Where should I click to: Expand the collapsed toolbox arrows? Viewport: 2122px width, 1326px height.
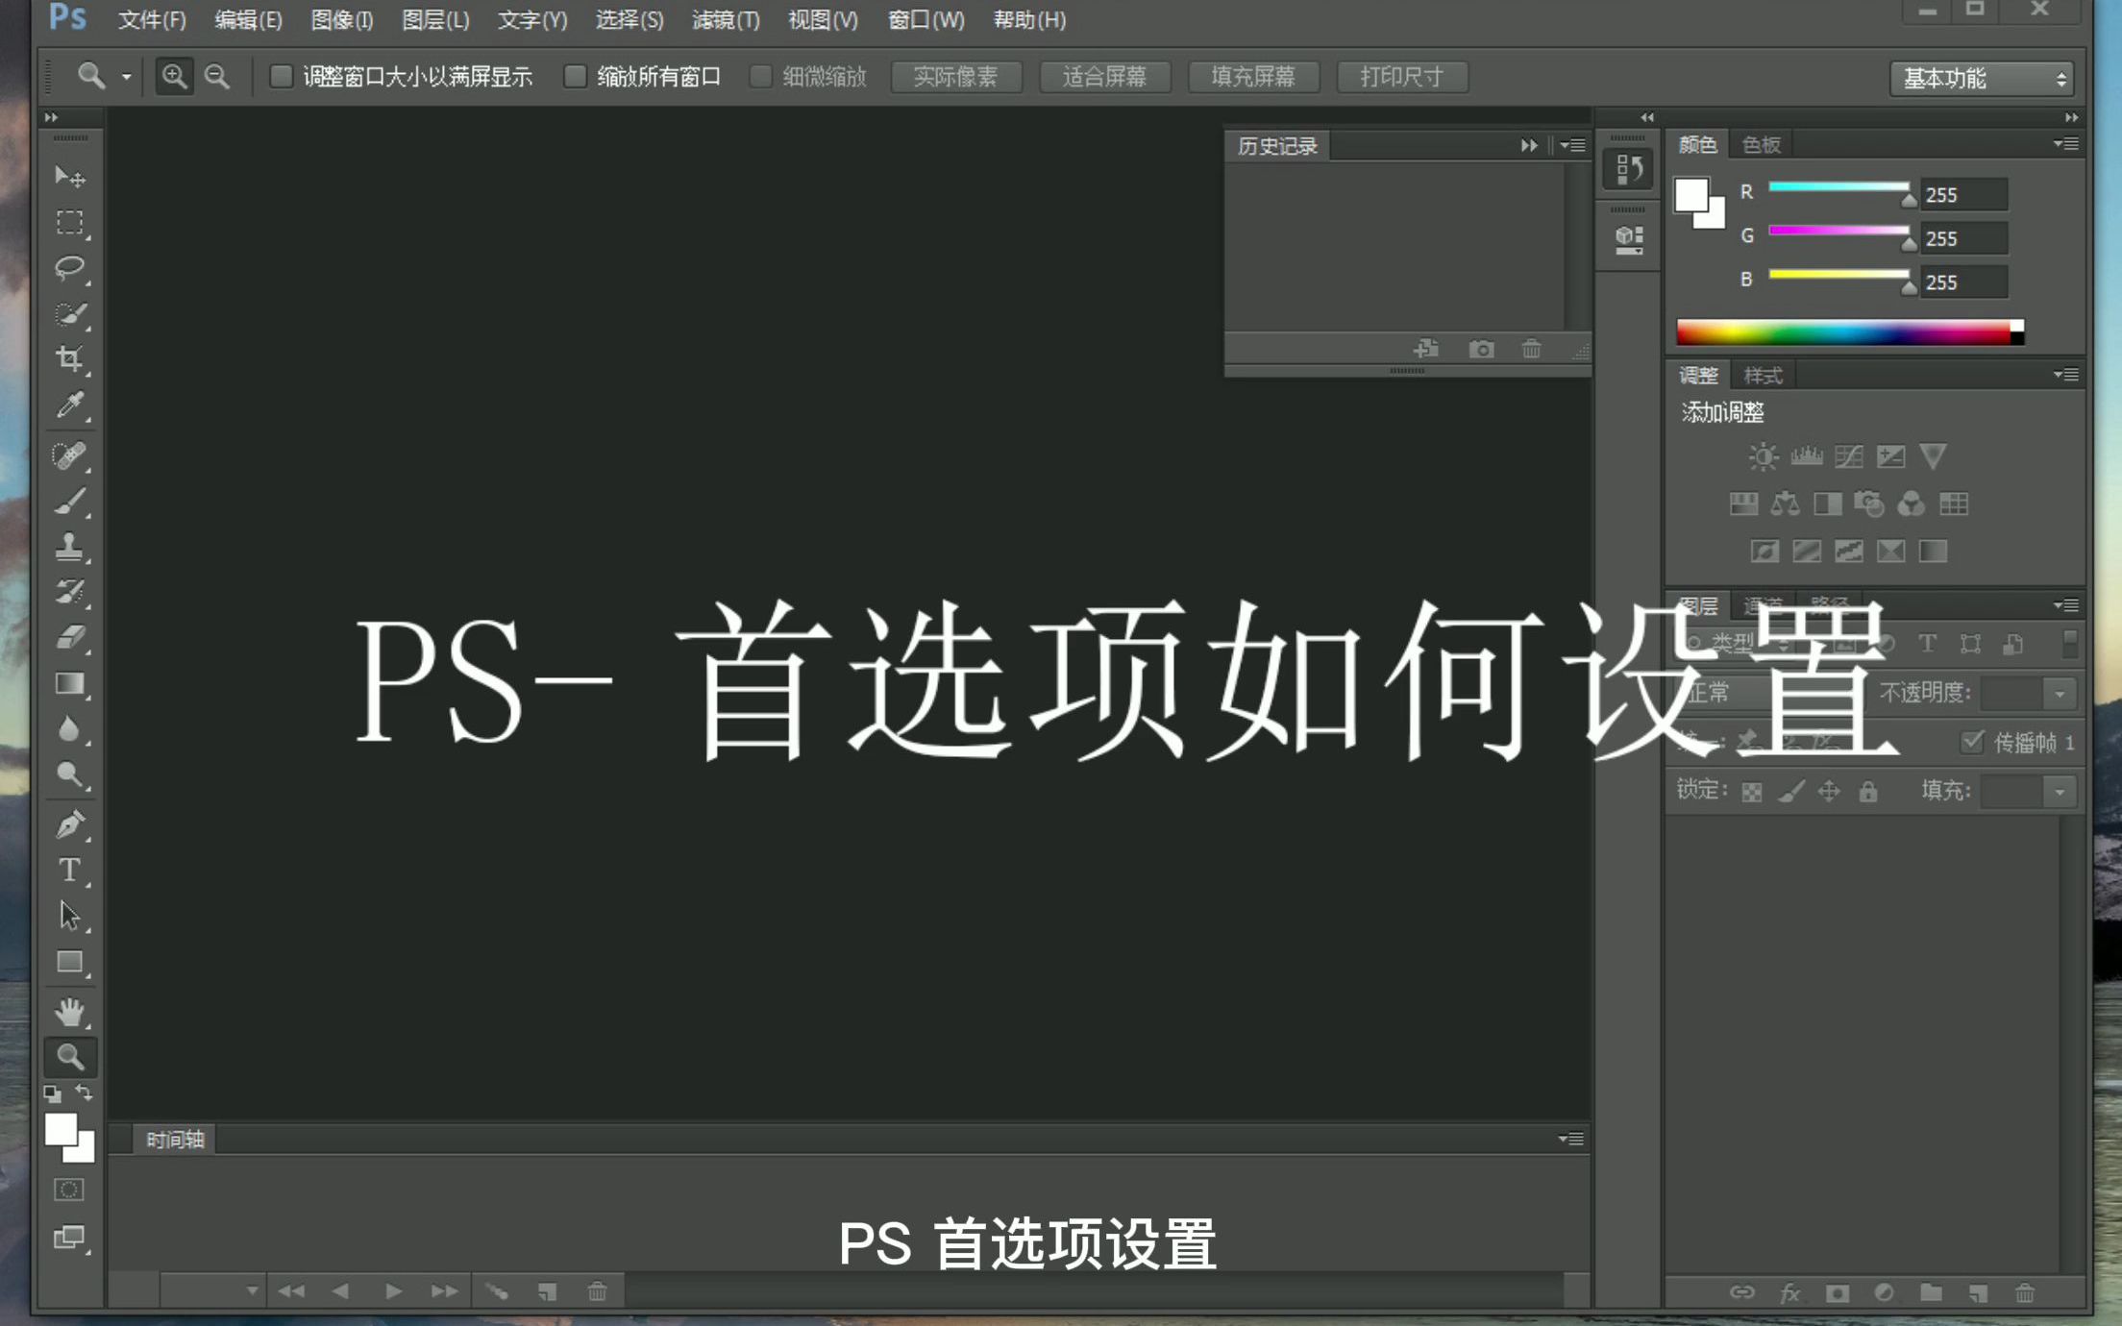point(51,117)
